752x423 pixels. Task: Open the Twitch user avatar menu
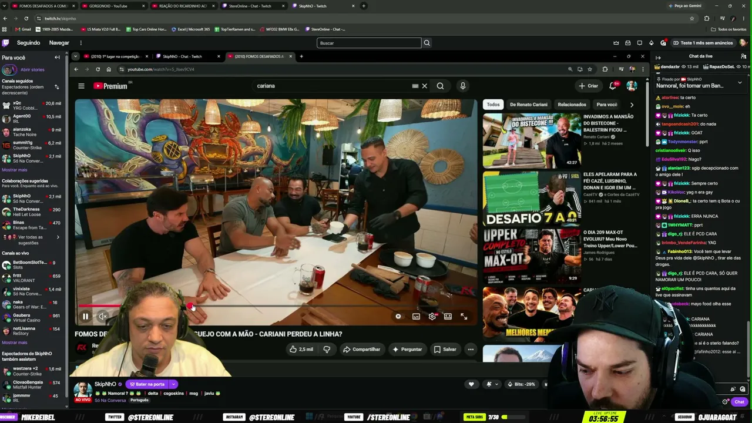[744, 43]
